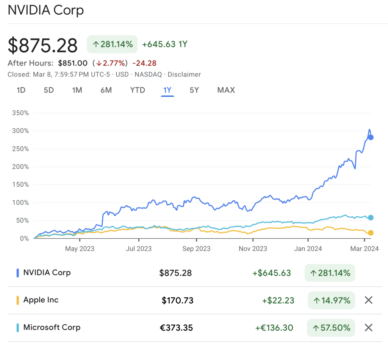
Task: Show MAX price history
Action: click(x=226, y=90)
